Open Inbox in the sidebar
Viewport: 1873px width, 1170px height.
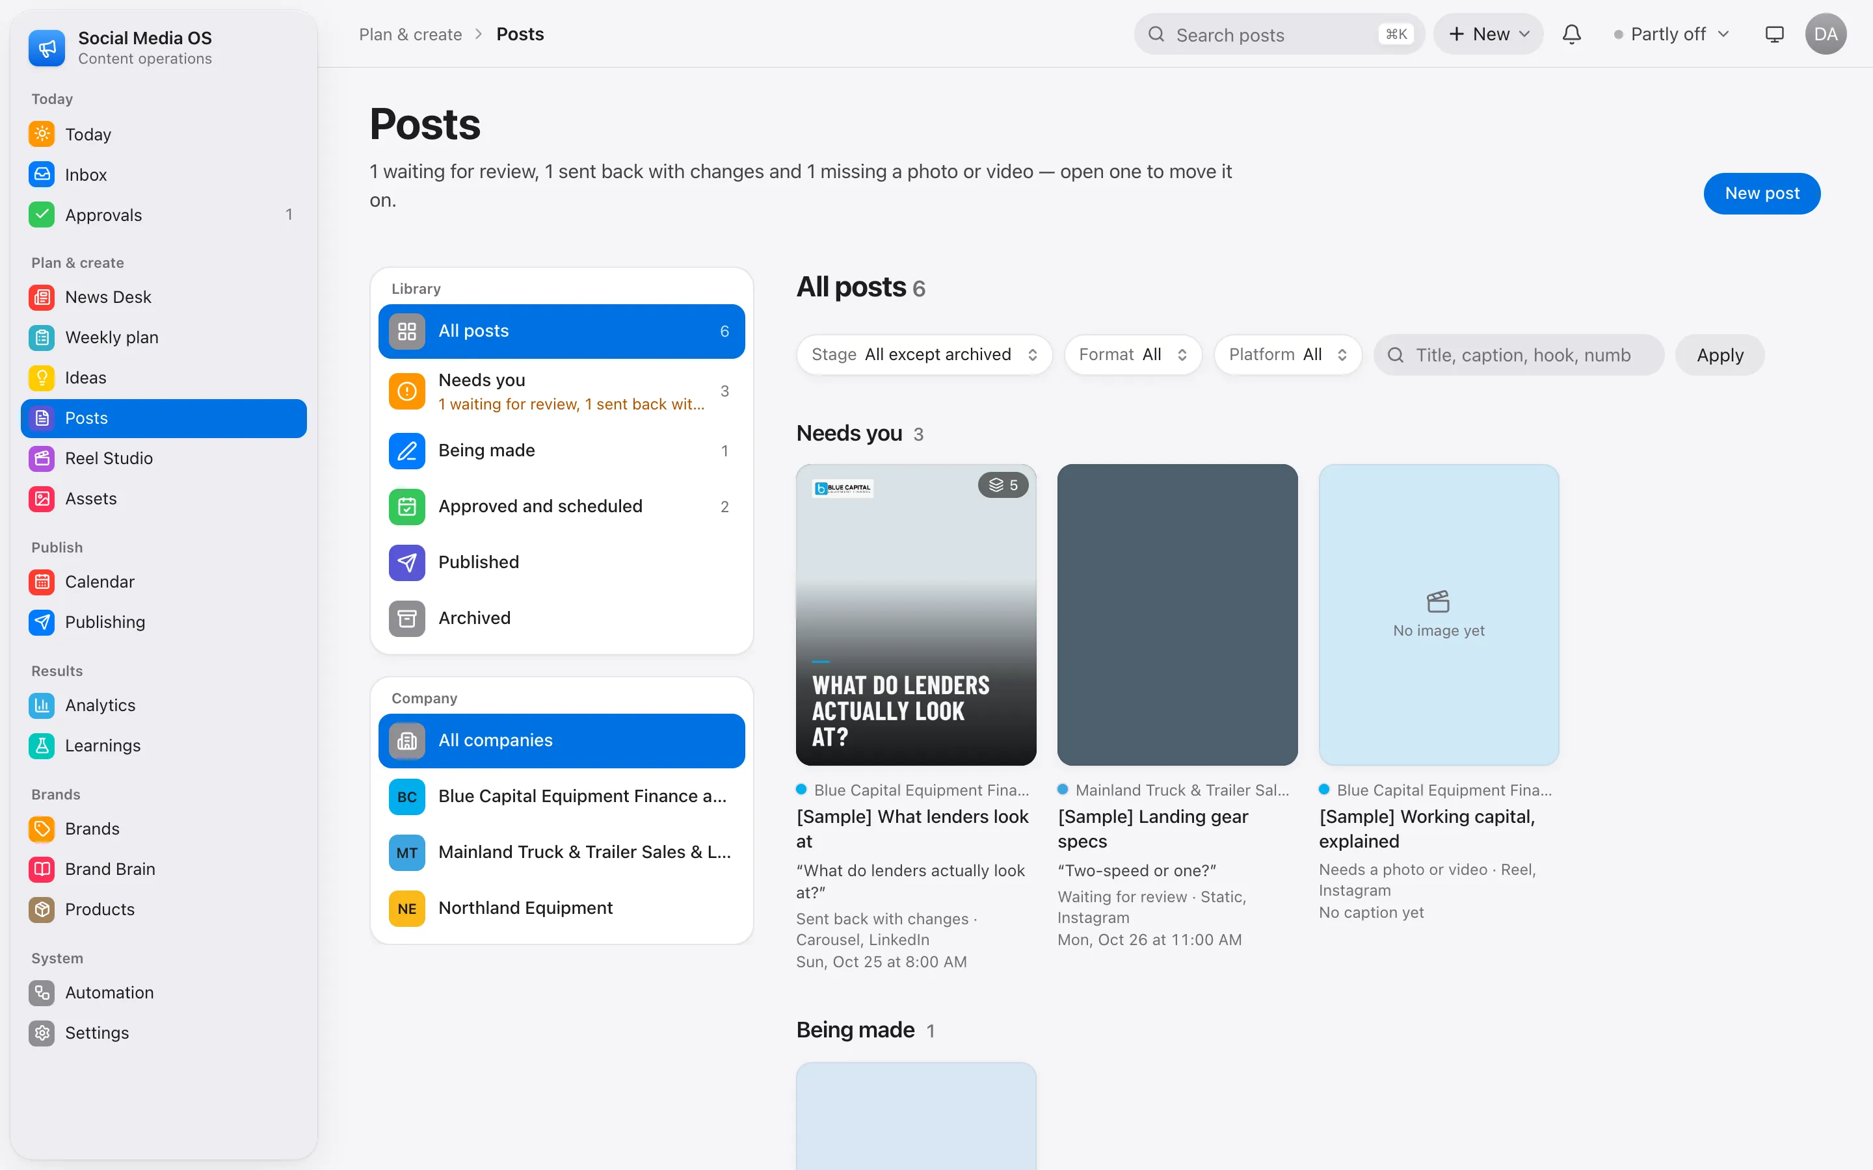click(x=163, y=175)
